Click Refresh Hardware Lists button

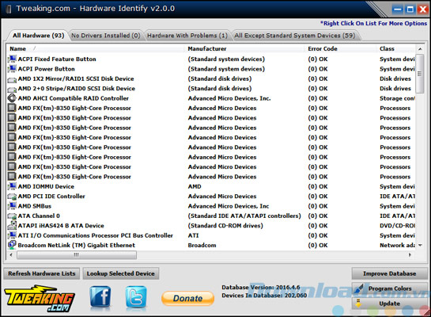coord(41,273)
